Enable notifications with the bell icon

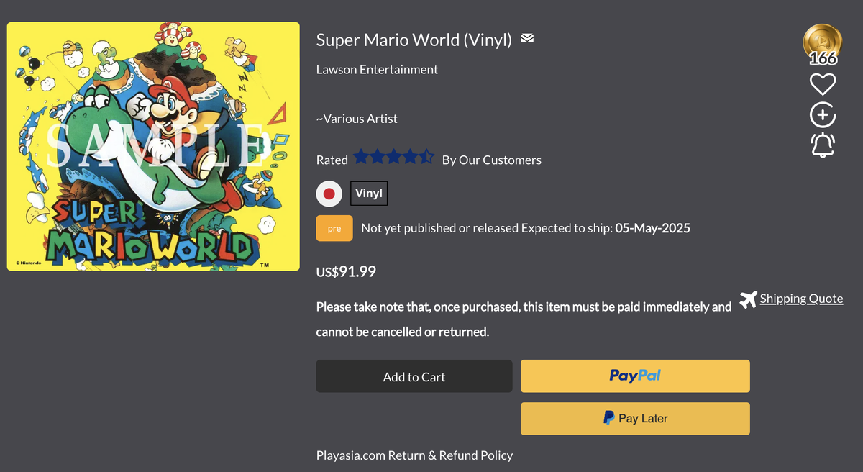pyautogui.click(x=823, y=145)
